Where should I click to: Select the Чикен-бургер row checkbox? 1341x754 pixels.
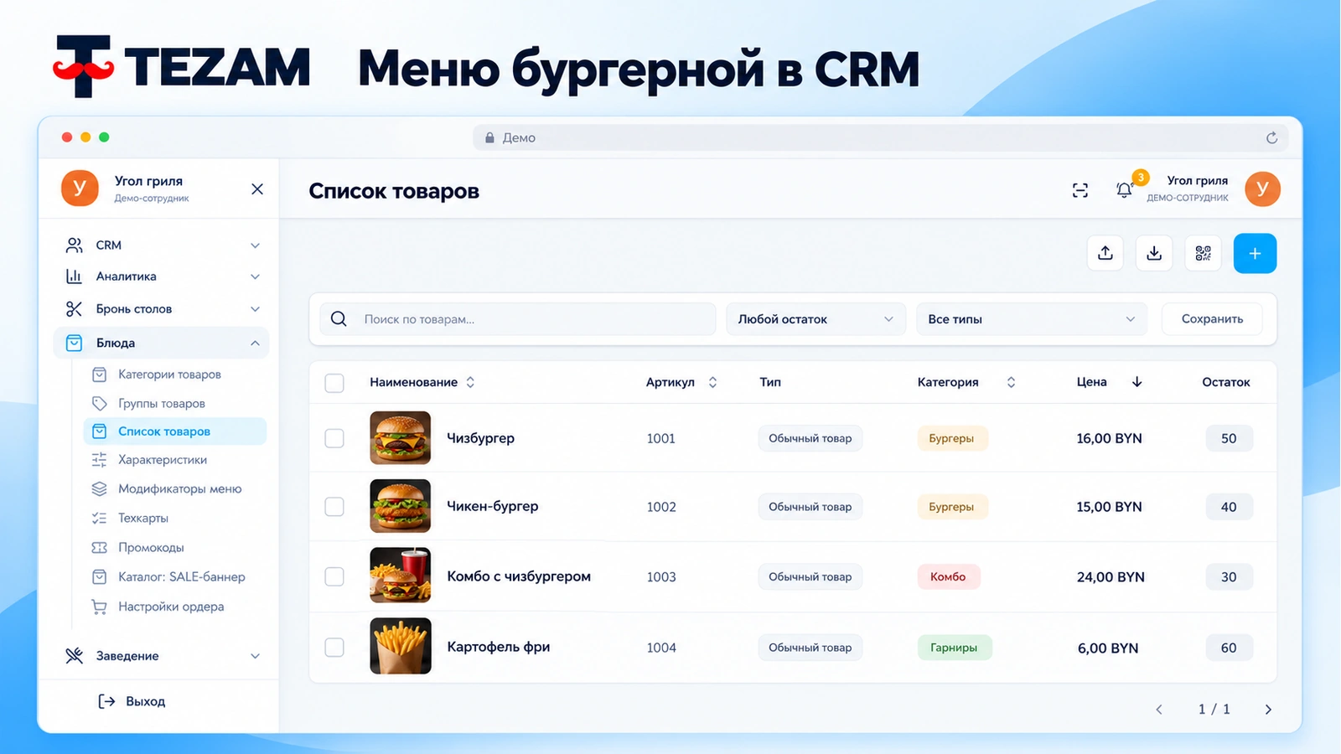point(334,507)
